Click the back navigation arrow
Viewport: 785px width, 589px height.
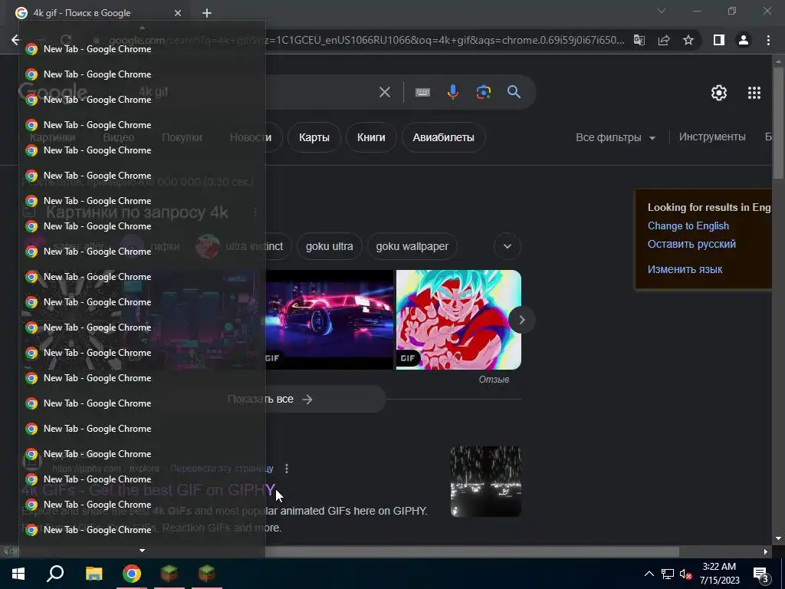coord(15,40)
